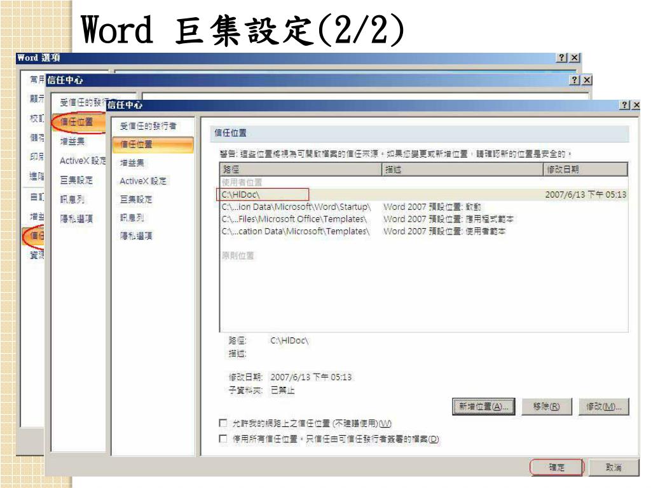
Task: Sort list by 路徑 column header
Action: click(301, 169)
